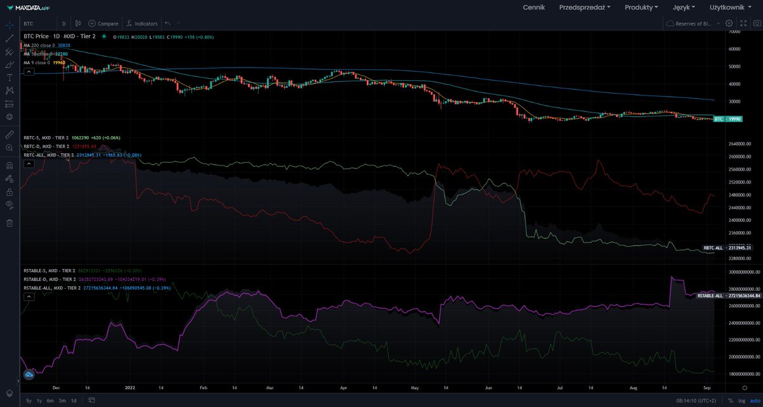Open the Reserves of Bitcoin indicator dropdown

tap(693, 23)
